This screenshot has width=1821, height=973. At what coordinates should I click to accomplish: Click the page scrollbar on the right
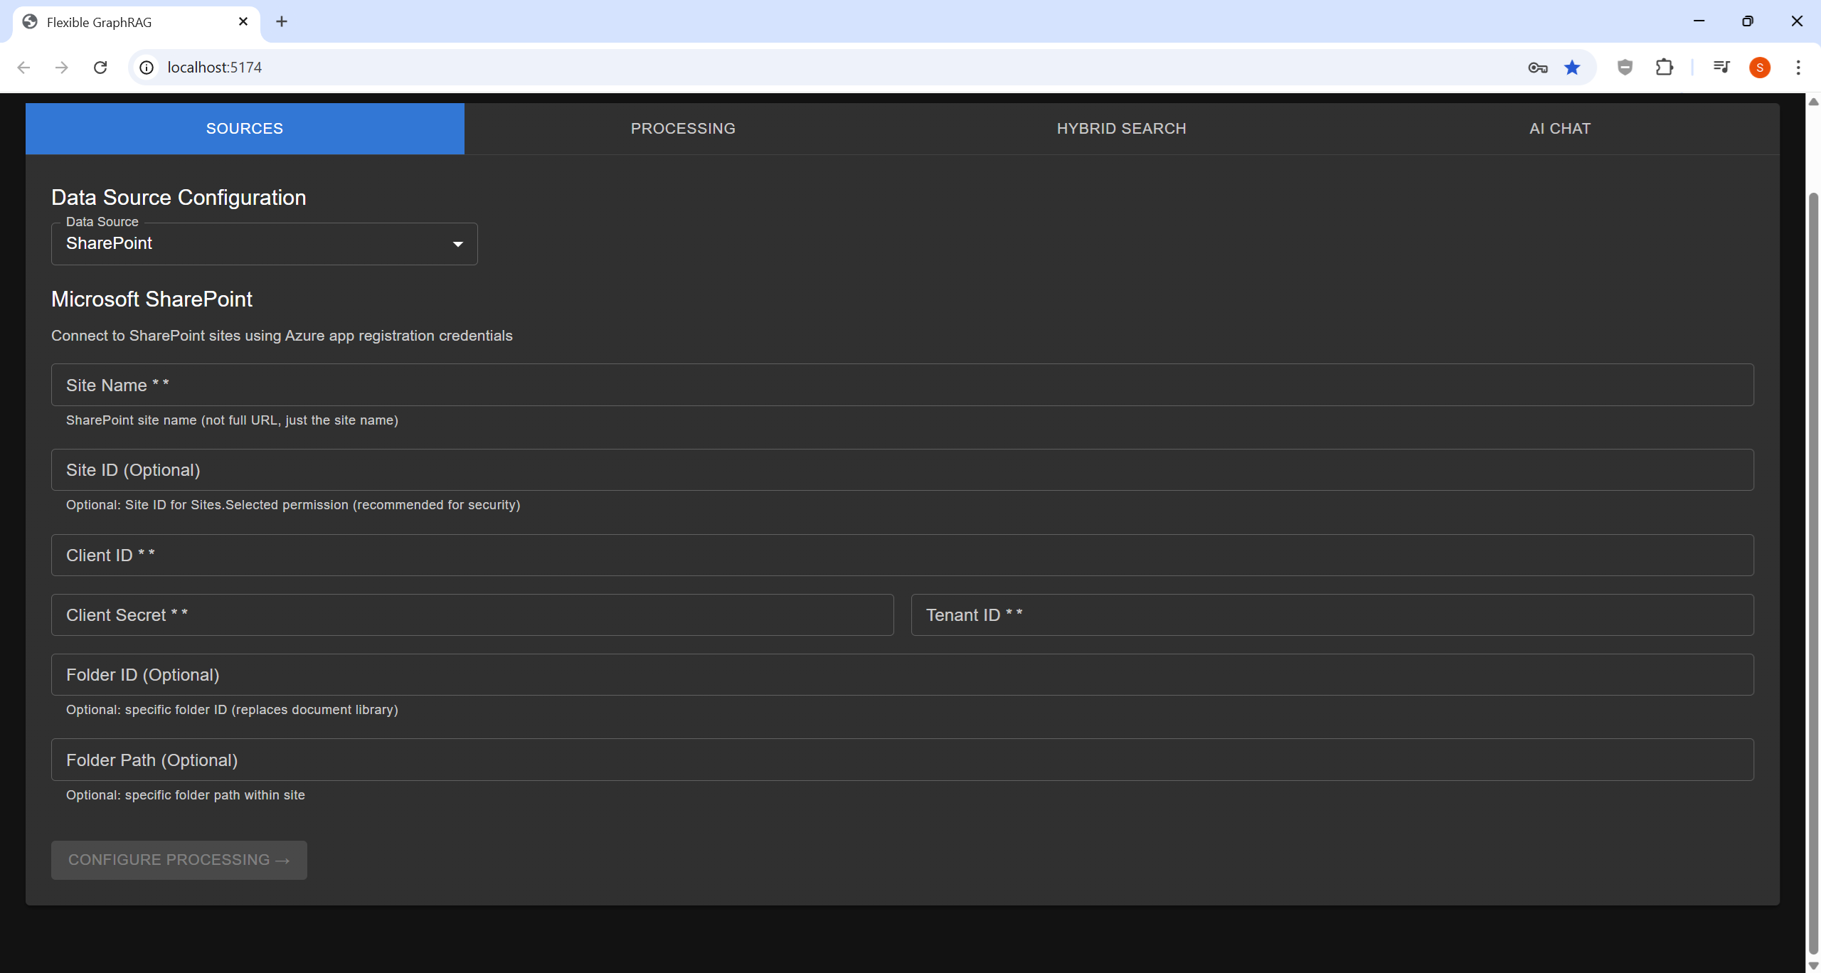pos(1812,498)
